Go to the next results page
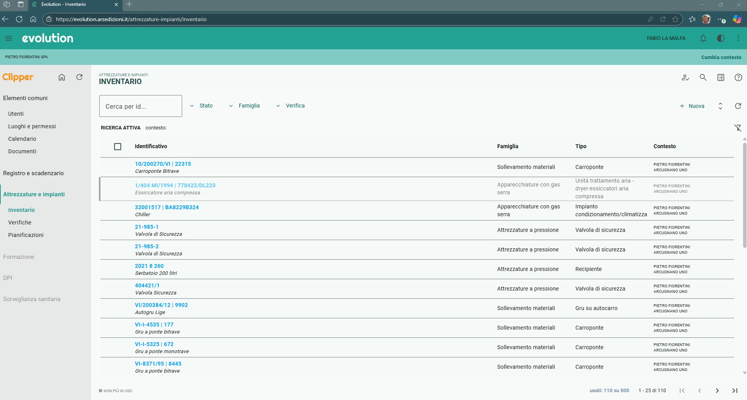The height and width of the screenshot is (400, 747). coord(717,391)
